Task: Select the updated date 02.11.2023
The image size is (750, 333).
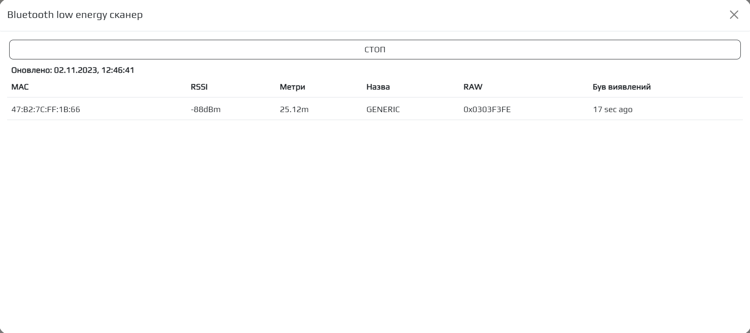Action: click(75, 70)
